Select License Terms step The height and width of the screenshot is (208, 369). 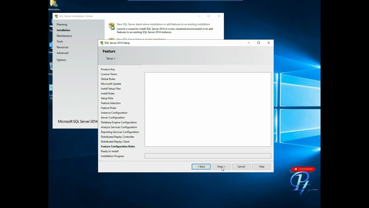point(109,74)
